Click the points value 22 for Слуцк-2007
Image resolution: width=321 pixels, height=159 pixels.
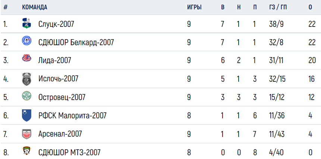point(312,24)
